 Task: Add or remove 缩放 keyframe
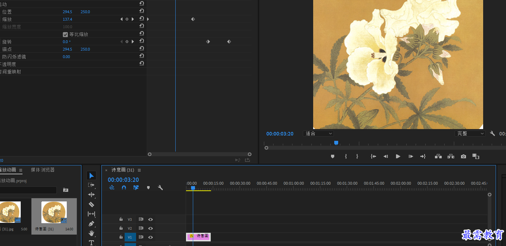tap(127, 19)
